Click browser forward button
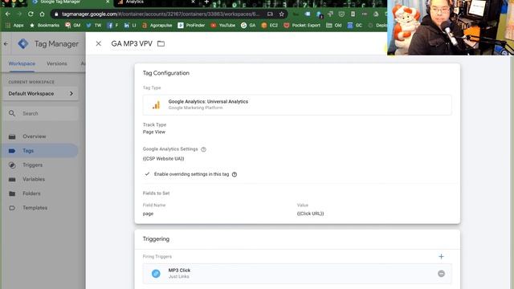Screen dimensions: 514x289 coord(19,14)
